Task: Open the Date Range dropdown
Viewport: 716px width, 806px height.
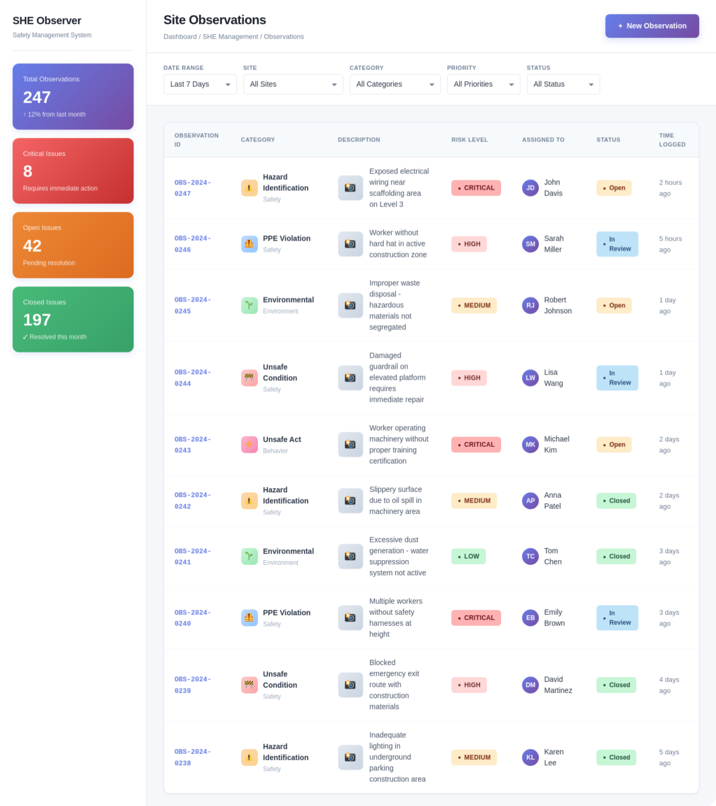Action: [200, 84]
